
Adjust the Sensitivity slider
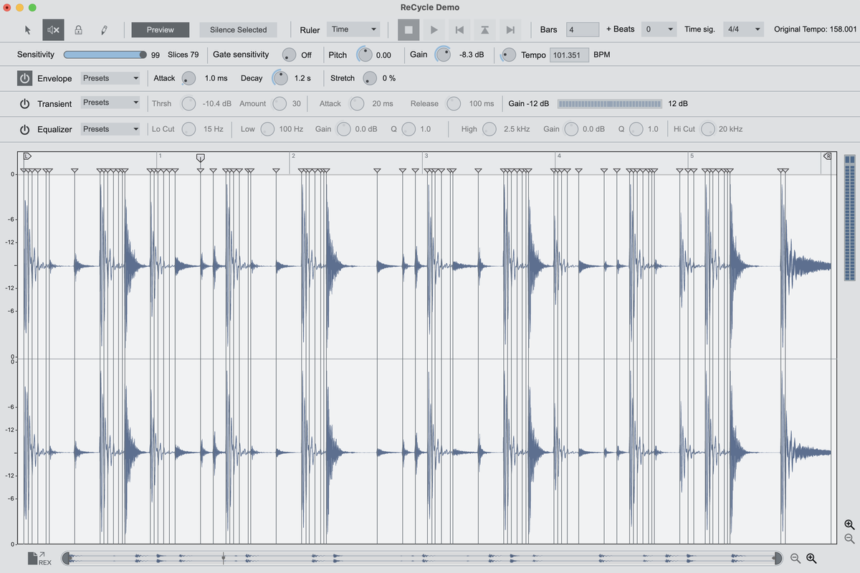click(105, 55)
